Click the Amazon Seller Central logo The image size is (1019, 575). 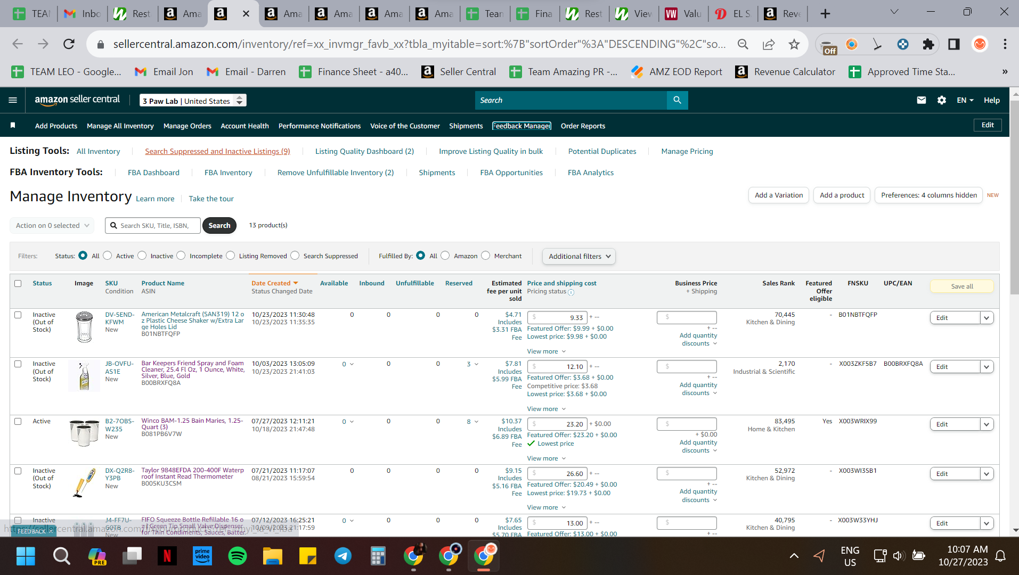click(77, 100)
